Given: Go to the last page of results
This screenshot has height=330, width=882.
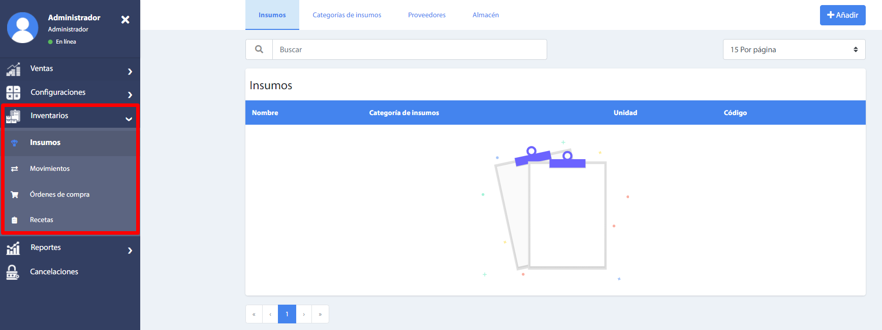Looking at the screenshot, I should tap(320, 314).
